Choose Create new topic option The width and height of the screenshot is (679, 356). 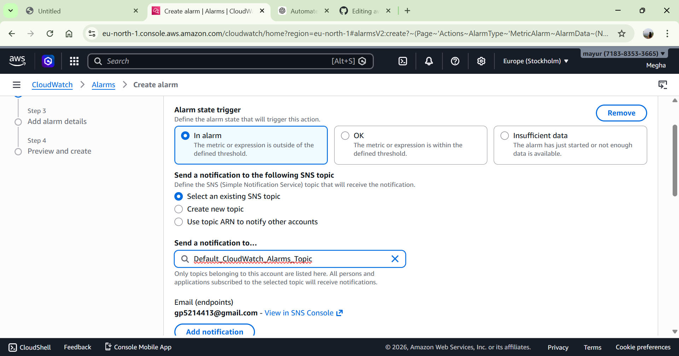(x=179, y=209)
